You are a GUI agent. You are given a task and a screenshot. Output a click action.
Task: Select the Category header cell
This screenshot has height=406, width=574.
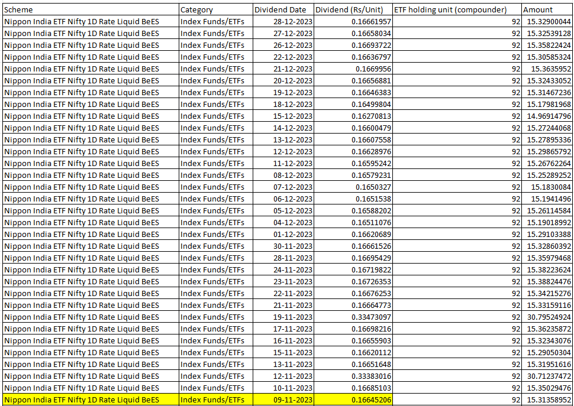click(216, 10)
